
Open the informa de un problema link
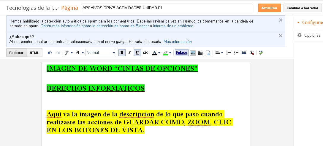pyautogui.click(x=173, y=26)
